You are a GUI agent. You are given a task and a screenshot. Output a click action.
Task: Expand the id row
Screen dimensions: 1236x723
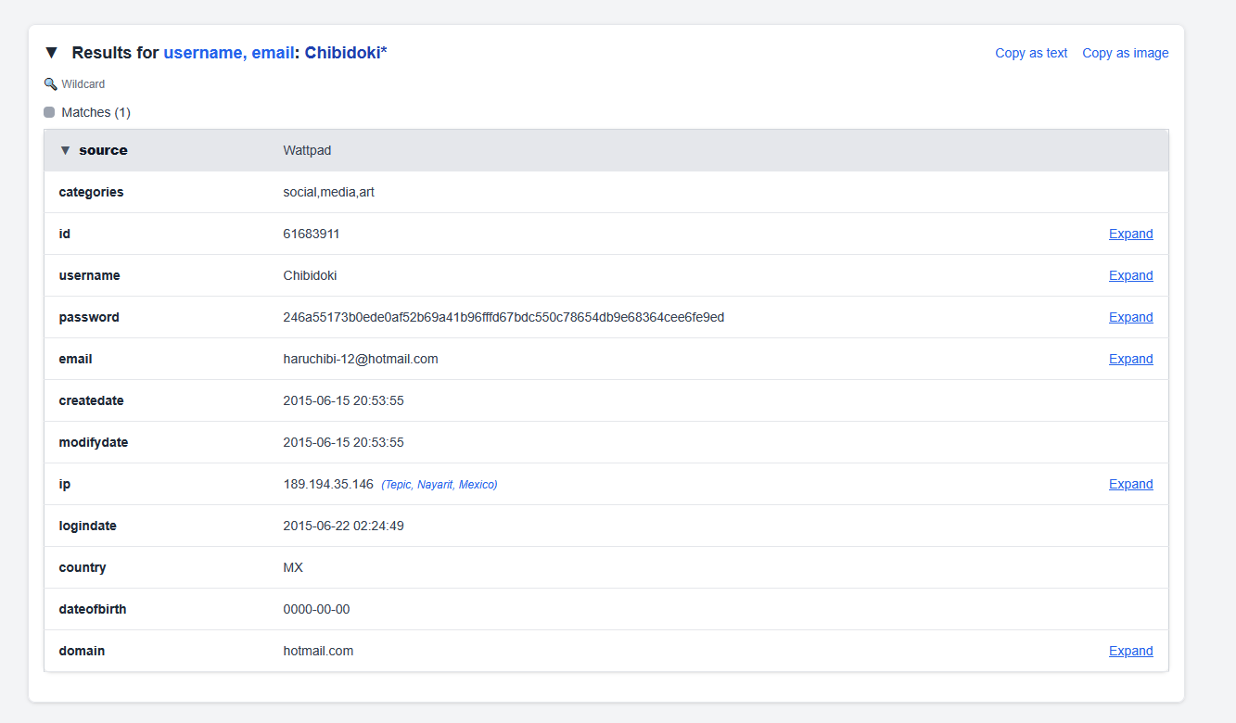tap(1130, 234)
